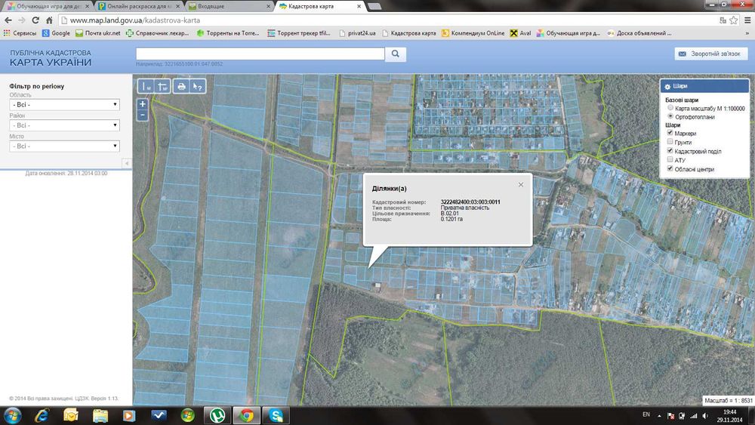Open the Місто dropdown list
The height and width of the screenshot is (425, 755).
click(64, 146)
